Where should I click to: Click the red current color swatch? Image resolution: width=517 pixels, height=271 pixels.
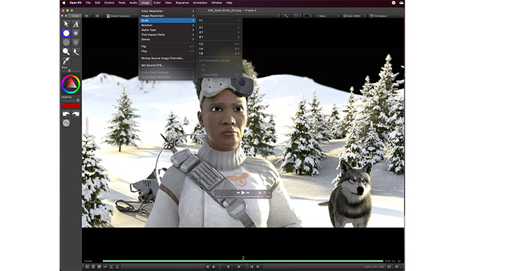point(70,105)
